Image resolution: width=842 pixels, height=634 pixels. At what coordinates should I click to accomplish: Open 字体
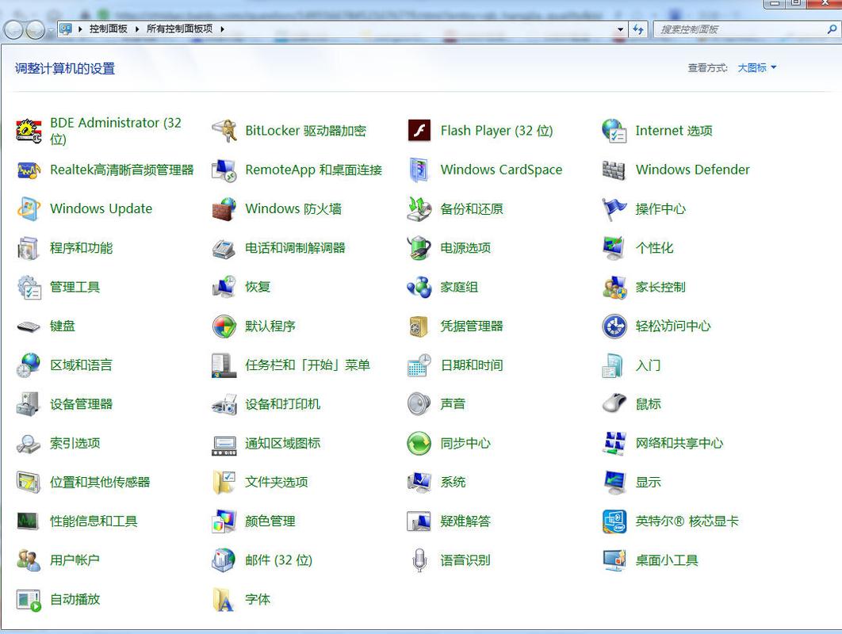256,599
